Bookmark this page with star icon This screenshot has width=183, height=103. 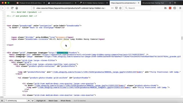[x=120, y=8]
